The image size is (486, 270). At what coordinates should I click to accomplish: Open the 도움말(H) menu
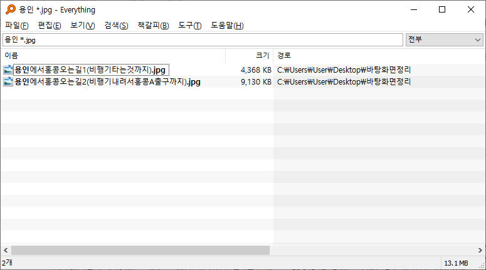(227, 26)
